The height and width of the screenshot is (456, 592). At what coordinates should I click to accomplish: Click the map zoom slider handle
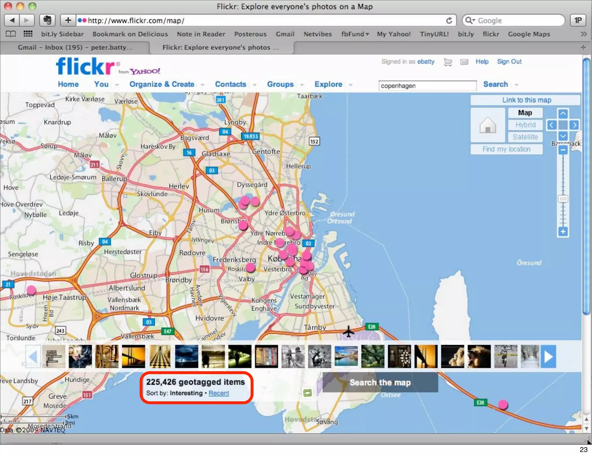tap(563, 199)
